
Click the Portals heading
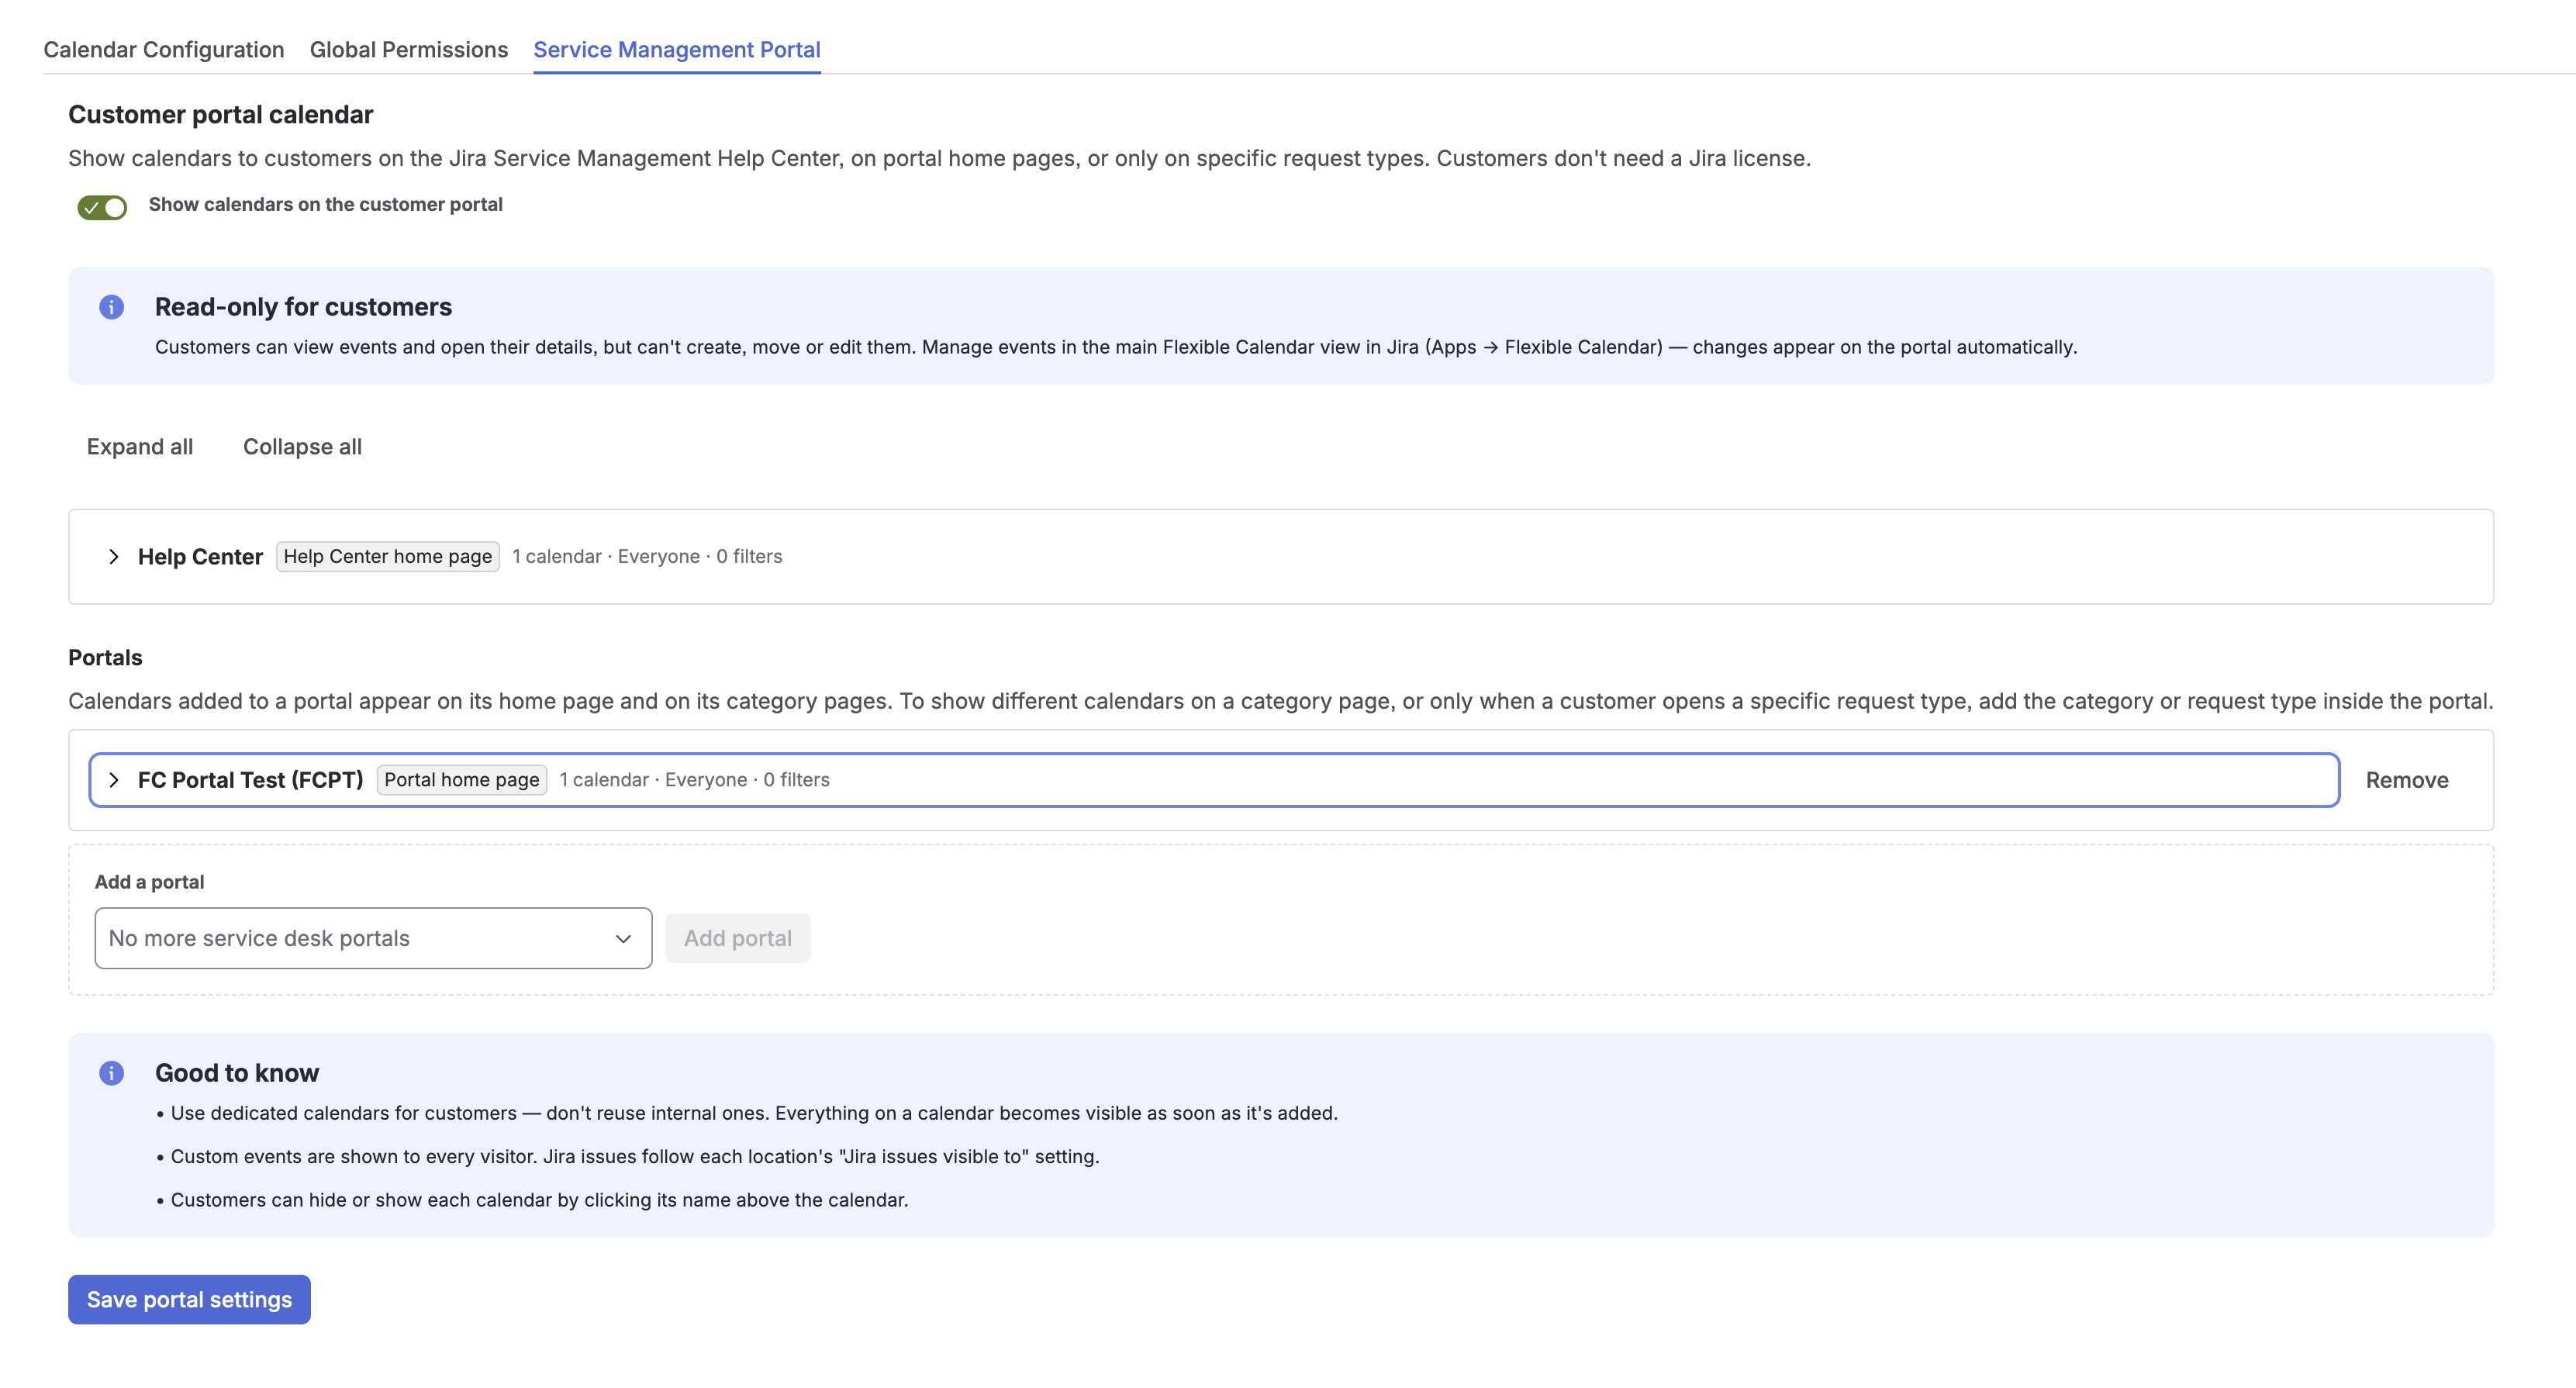(x=105, y=658)
